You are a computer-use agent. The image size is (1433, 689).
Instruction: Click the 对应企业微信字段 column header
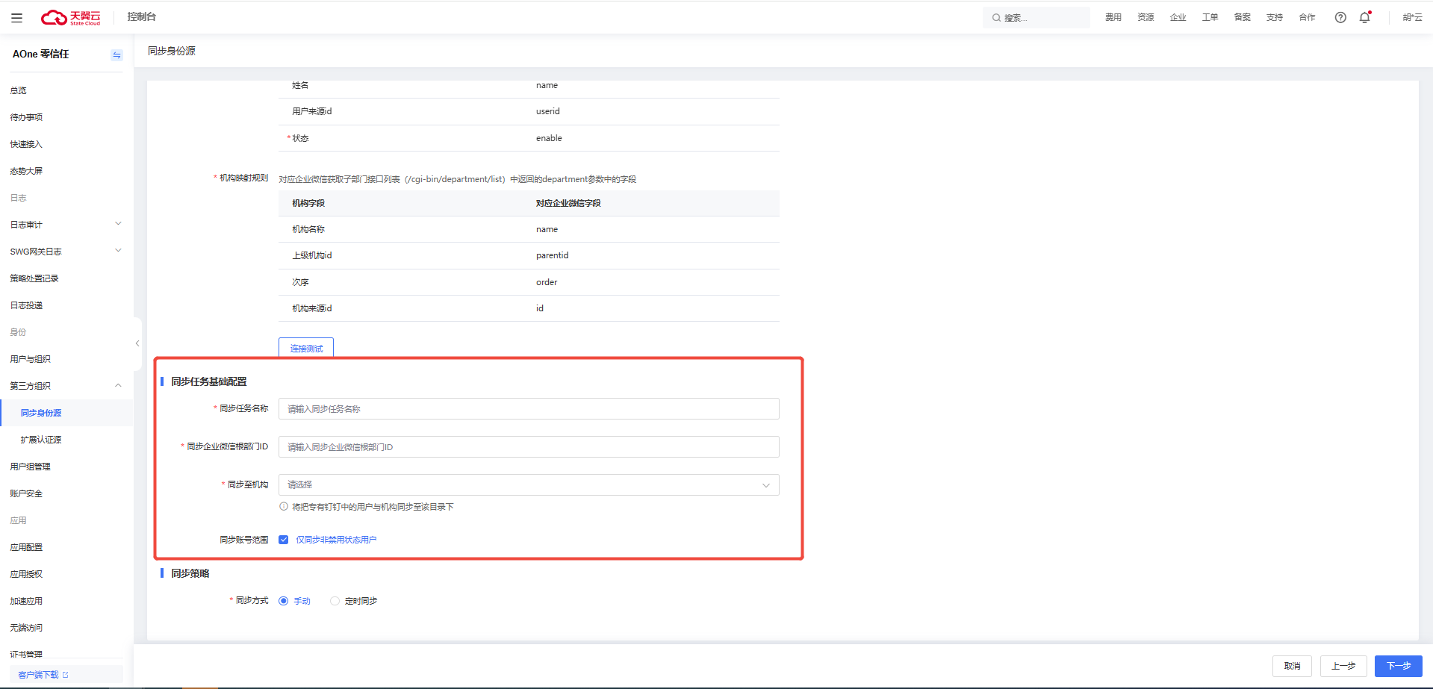coord(568,203)
